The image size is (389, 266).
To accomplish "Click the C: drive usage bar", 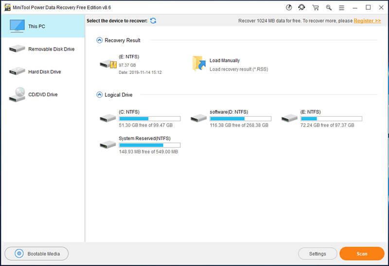I will click(150, 119).
